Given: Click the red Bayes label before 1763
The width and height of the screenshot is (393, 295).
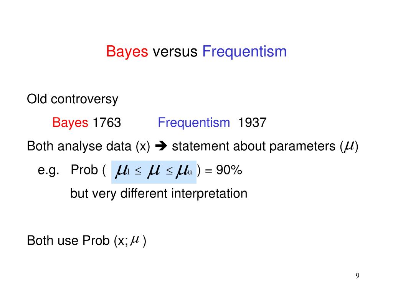Looking at the screenshot, I should click(x=70, y=123).
